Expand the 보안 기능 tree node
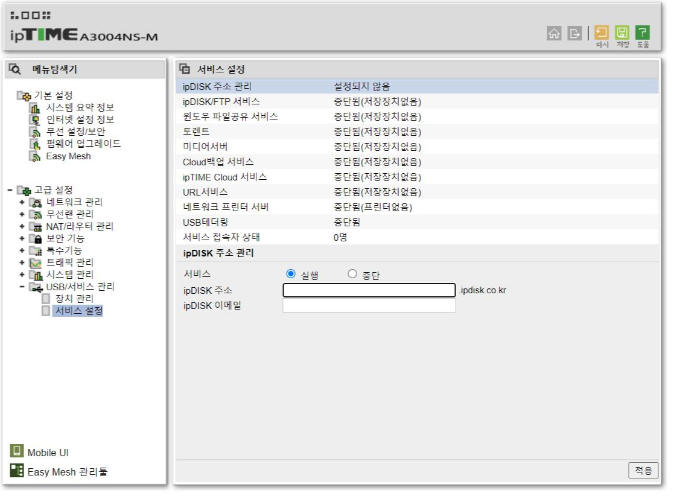 pos(22,238)
